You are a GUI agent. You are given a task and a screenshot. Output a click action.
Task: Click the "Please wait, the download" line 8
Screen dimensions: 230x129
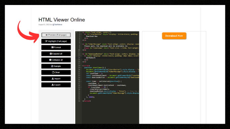click(106, 46)
